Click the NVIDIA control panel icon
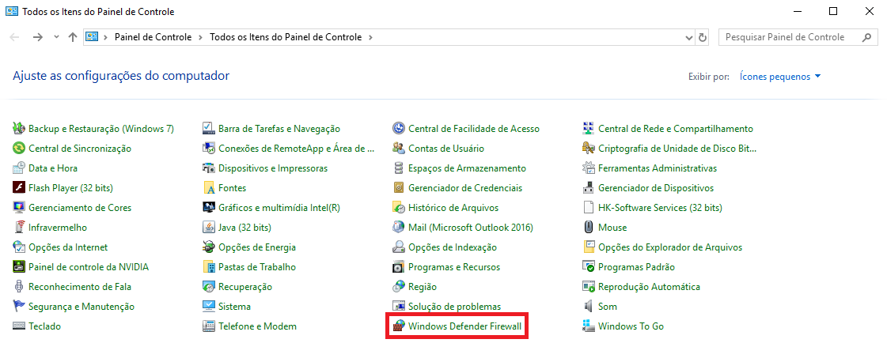Screen dimensions: 887x343 point(19,267)
